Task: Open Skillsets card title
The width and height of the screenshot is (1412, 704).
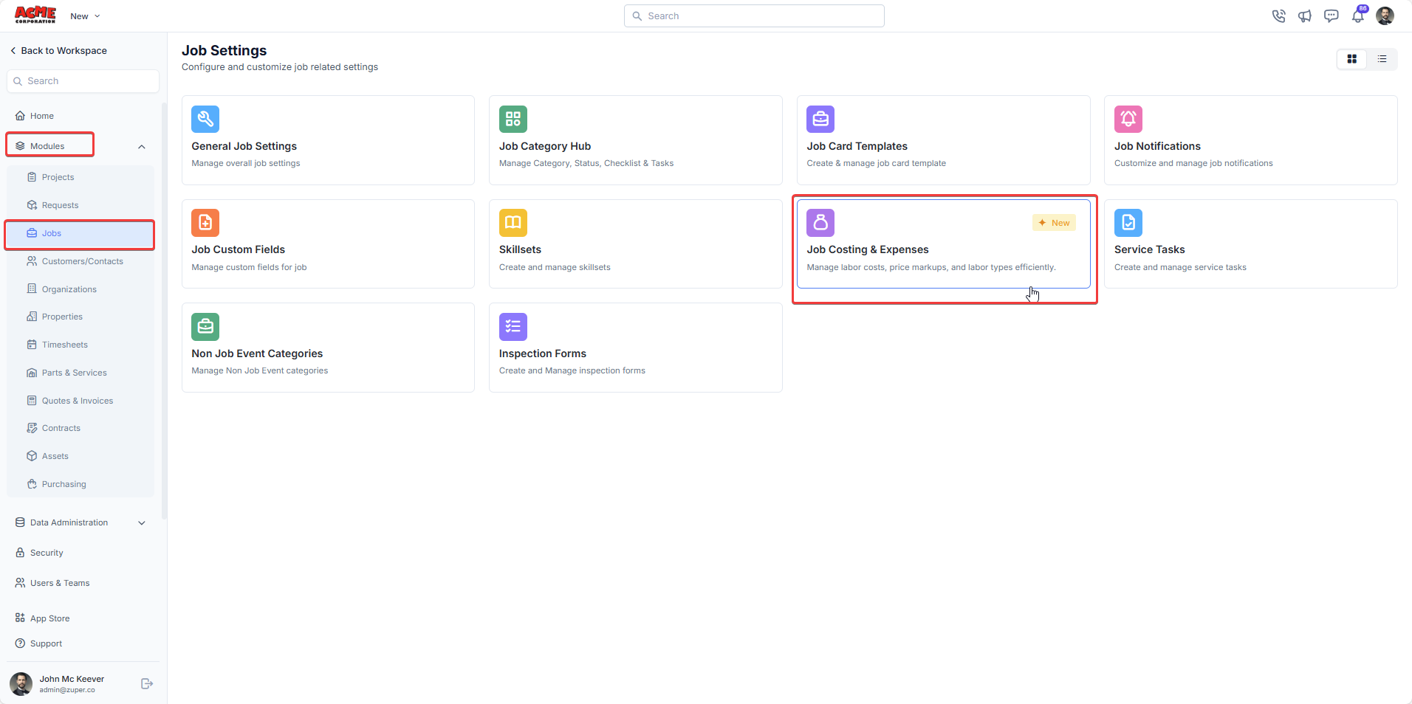Action: [520, 249]
